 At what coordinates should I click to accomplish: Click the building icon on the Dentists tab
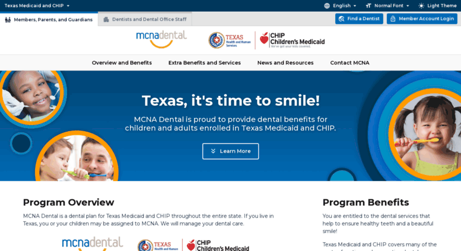pyautogui.click(x=106, y=20)
